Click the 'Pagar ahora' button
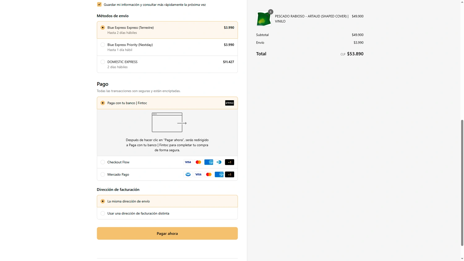The height and width of the screenshot is (261, 464). point(167,233)
